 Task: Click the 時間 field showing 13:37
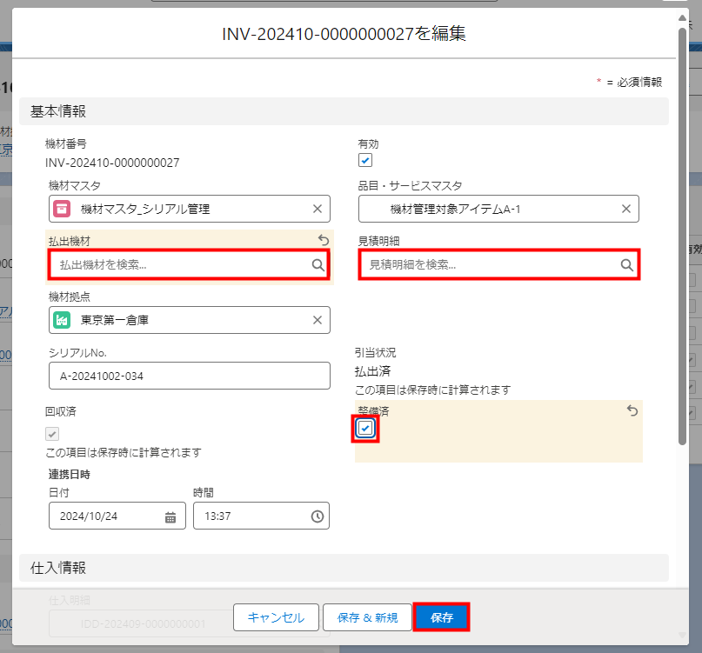click(251, 516)
